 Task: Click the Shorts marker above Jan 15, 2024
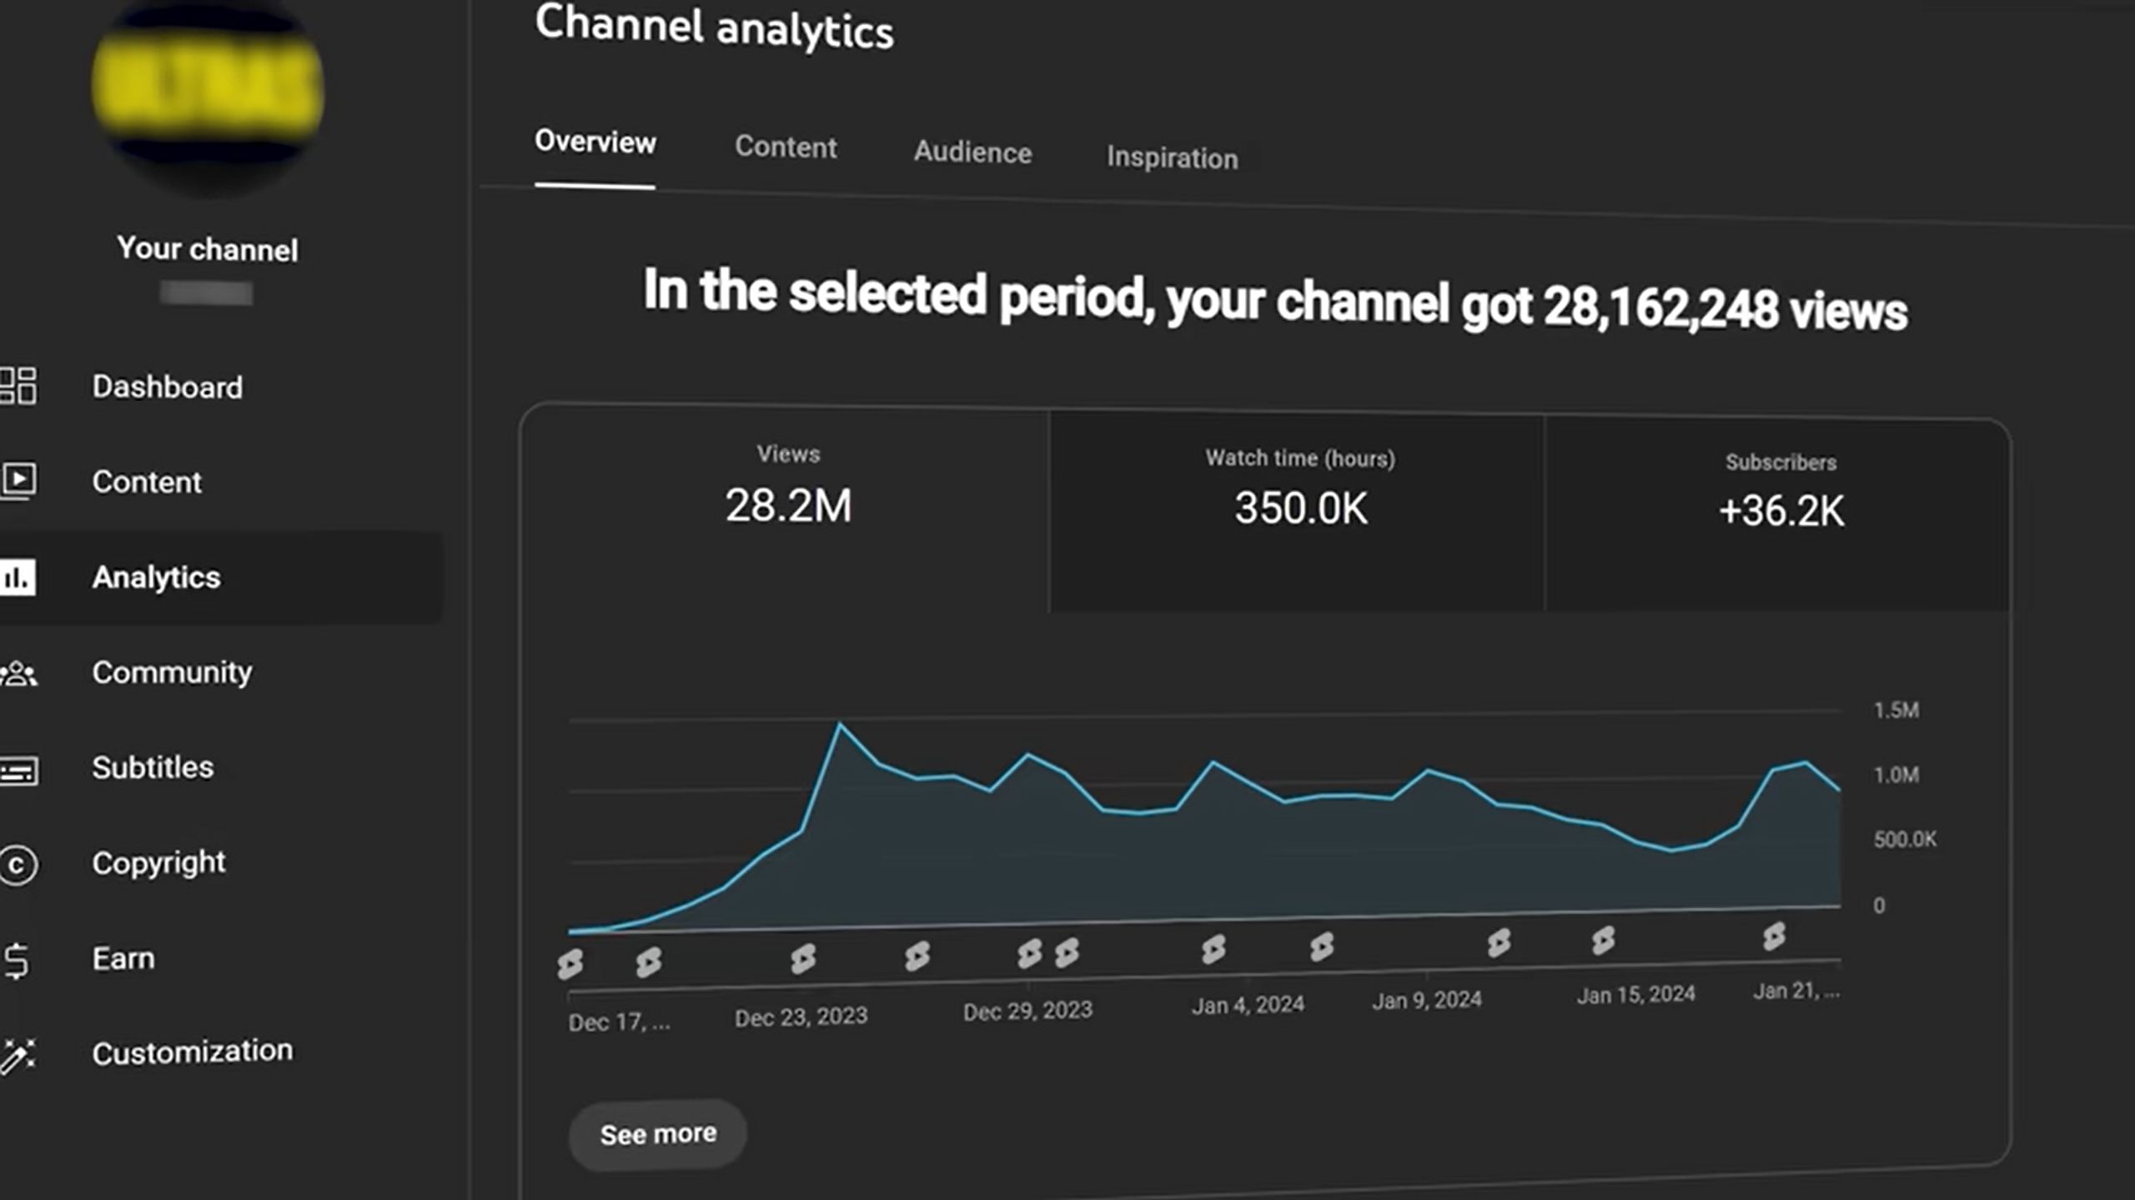click(x=1603, y=940)
